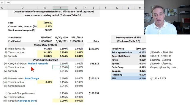
Task: Click the Decomposition of P&L heading
Action: point(129,39)
